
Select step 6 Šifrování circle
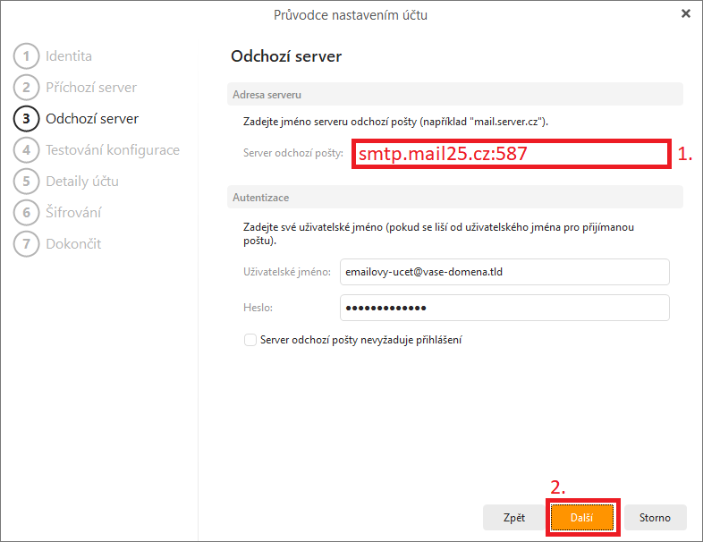(27, 213)
